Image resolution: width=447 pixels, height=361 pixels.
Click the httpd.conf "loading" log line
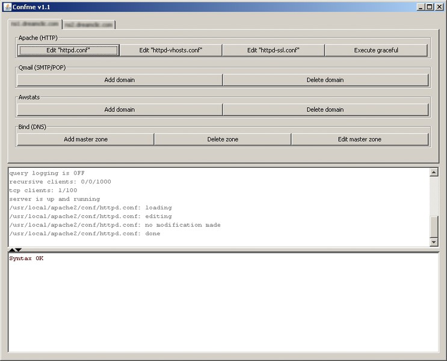90,208
